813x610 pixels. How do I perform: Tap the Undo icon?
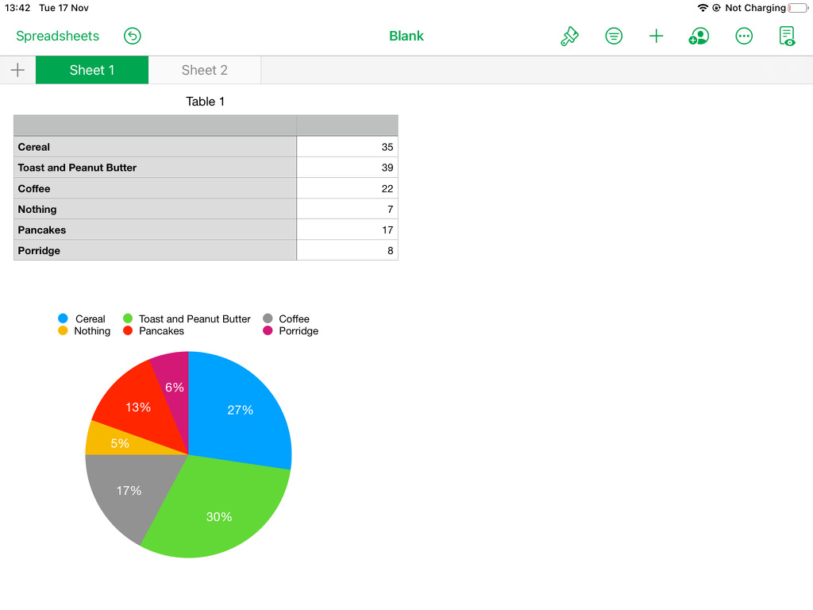click(133, 36)
